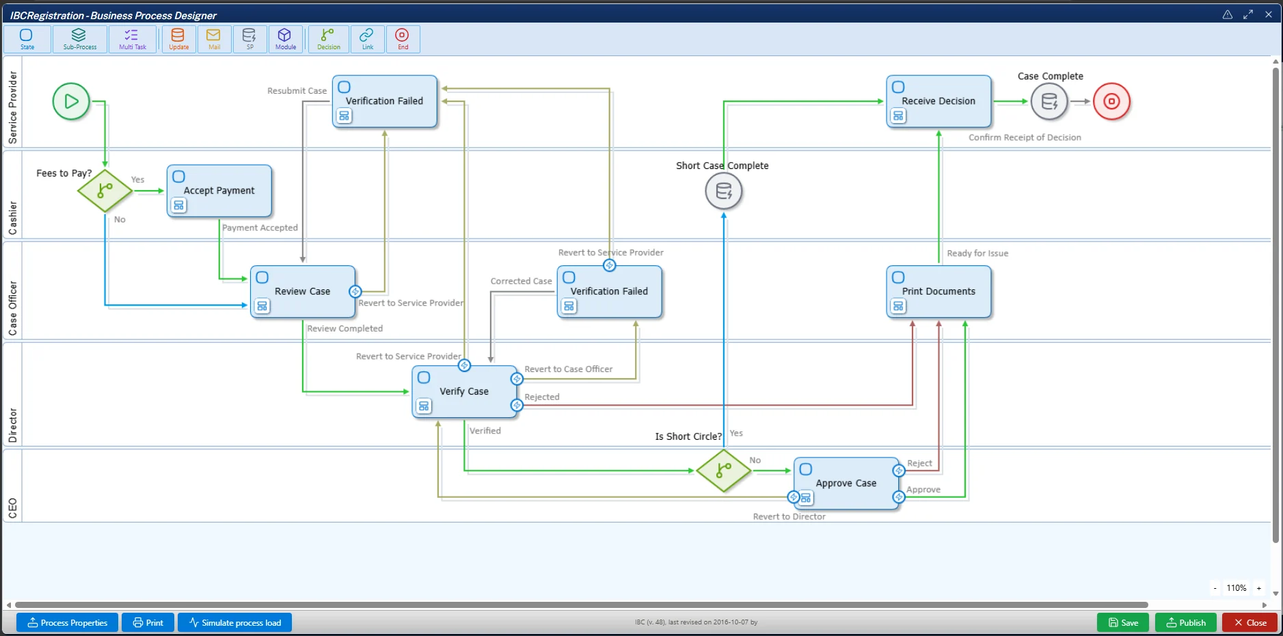Select the Receive Decision state
The height and width of the screenshot is (636, 1283).
point(938,101)
